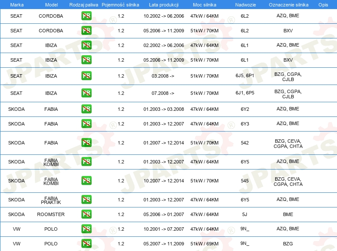Click the date 07.2008 -> cell
Screen dimensions: 337x251
tap(163, 93)
